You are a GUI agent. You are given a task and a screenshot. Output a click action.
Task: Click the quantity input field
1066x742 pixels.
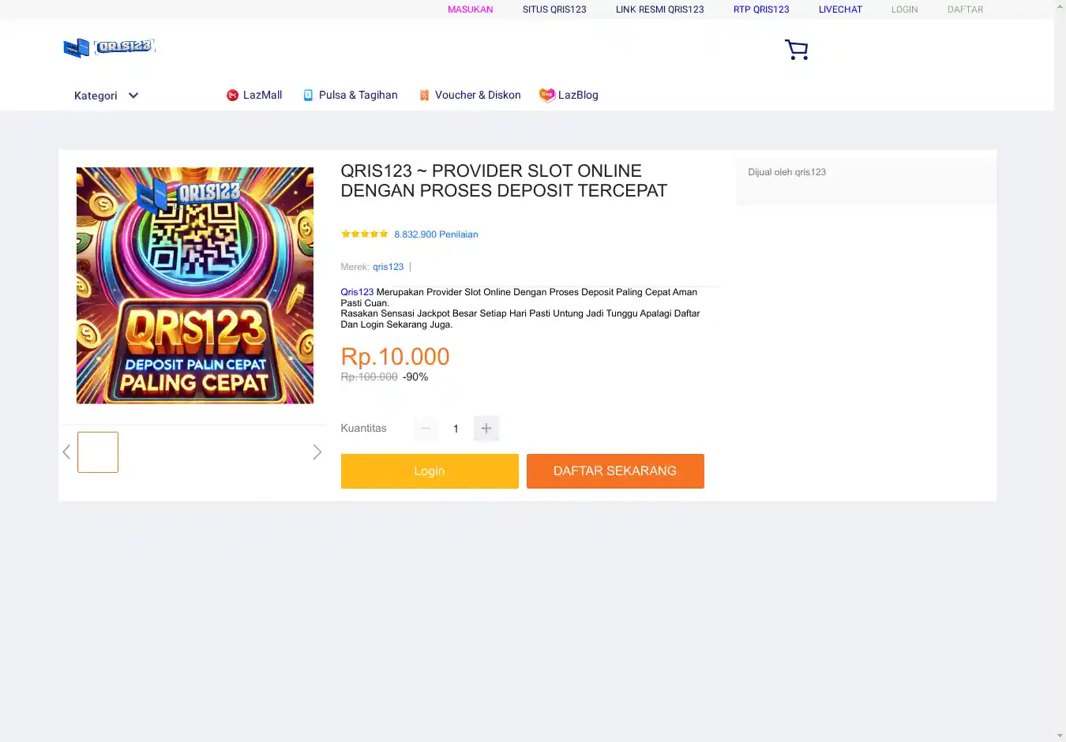click(x=456, y=429)
